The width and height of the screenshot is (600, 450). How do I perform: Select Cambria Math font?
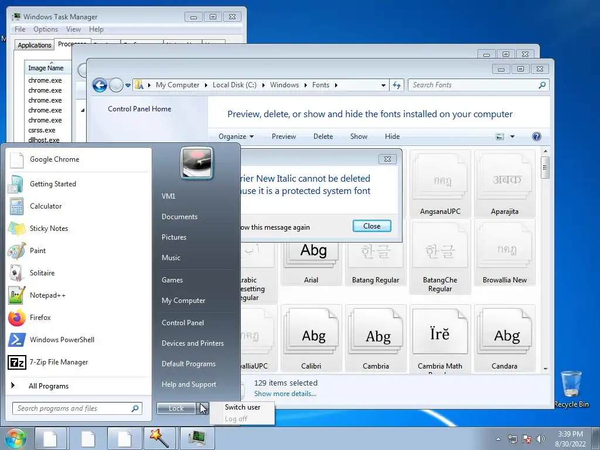click(x=440, y=338)
